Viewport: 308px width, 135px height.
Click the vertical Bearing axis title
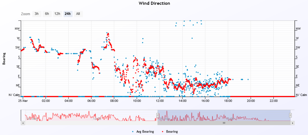pyautogui.click(x=4, y=58)
